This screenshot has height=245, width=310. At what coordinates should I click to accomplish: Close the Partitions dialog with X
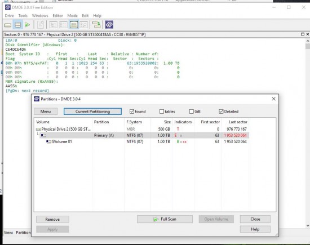(x=273, y=99)
